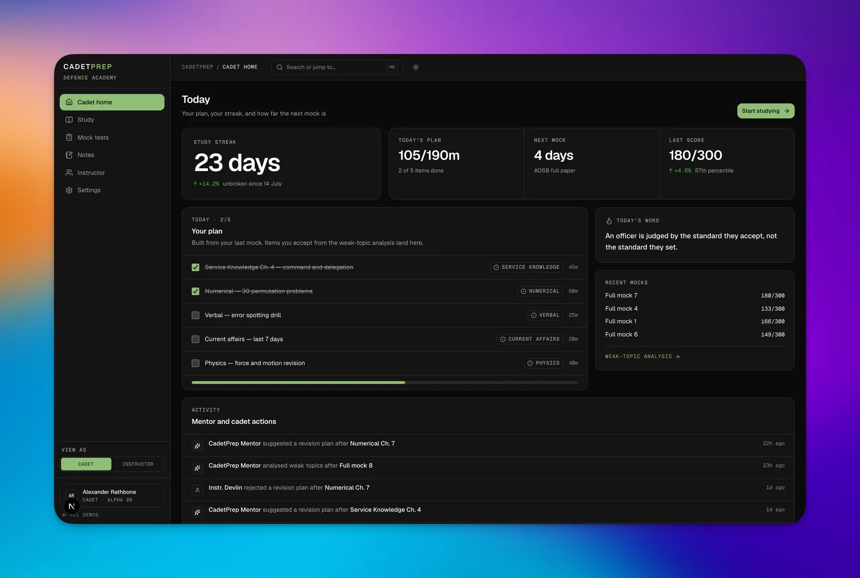
Task: Click clock icon in Numerical tag
Action: [524, 291]
